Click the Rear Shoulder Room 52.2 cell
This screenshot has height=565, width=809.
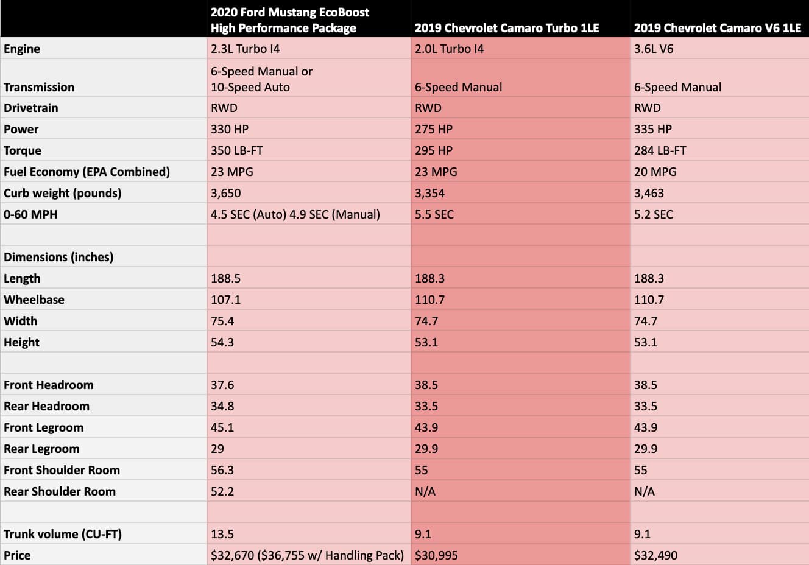tap(309, 491)
